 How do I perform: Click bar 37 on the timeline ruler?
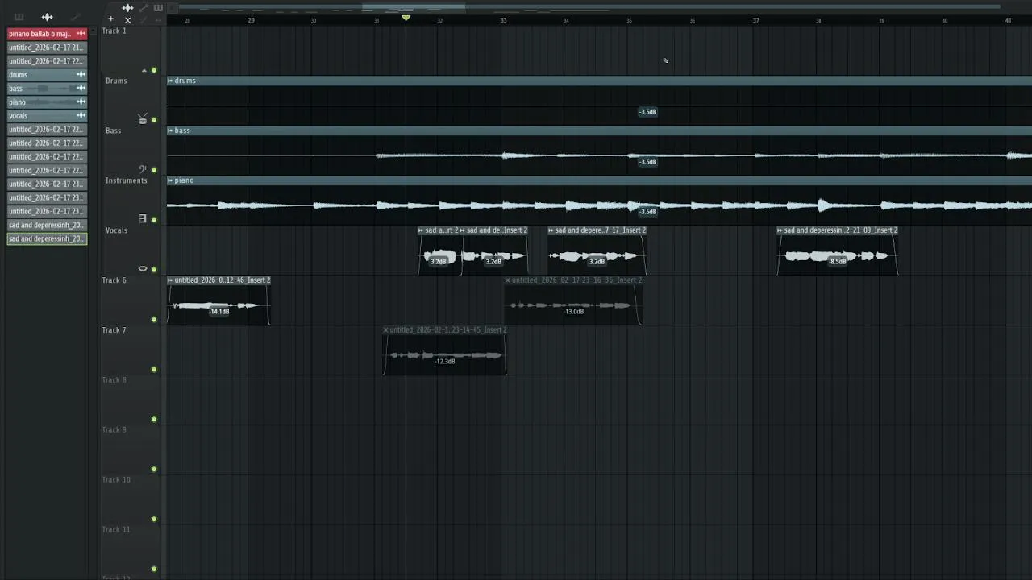tap(755, 20)
